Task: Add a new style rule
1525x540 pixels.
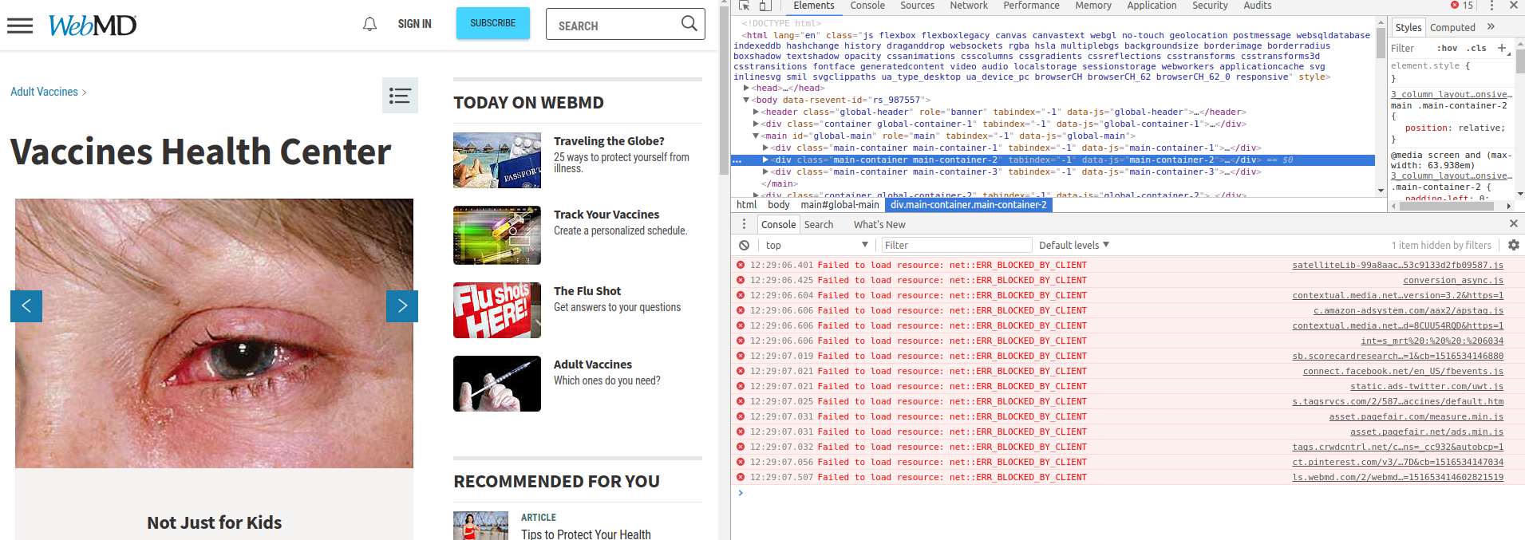Action: (x=1502, y=48)
